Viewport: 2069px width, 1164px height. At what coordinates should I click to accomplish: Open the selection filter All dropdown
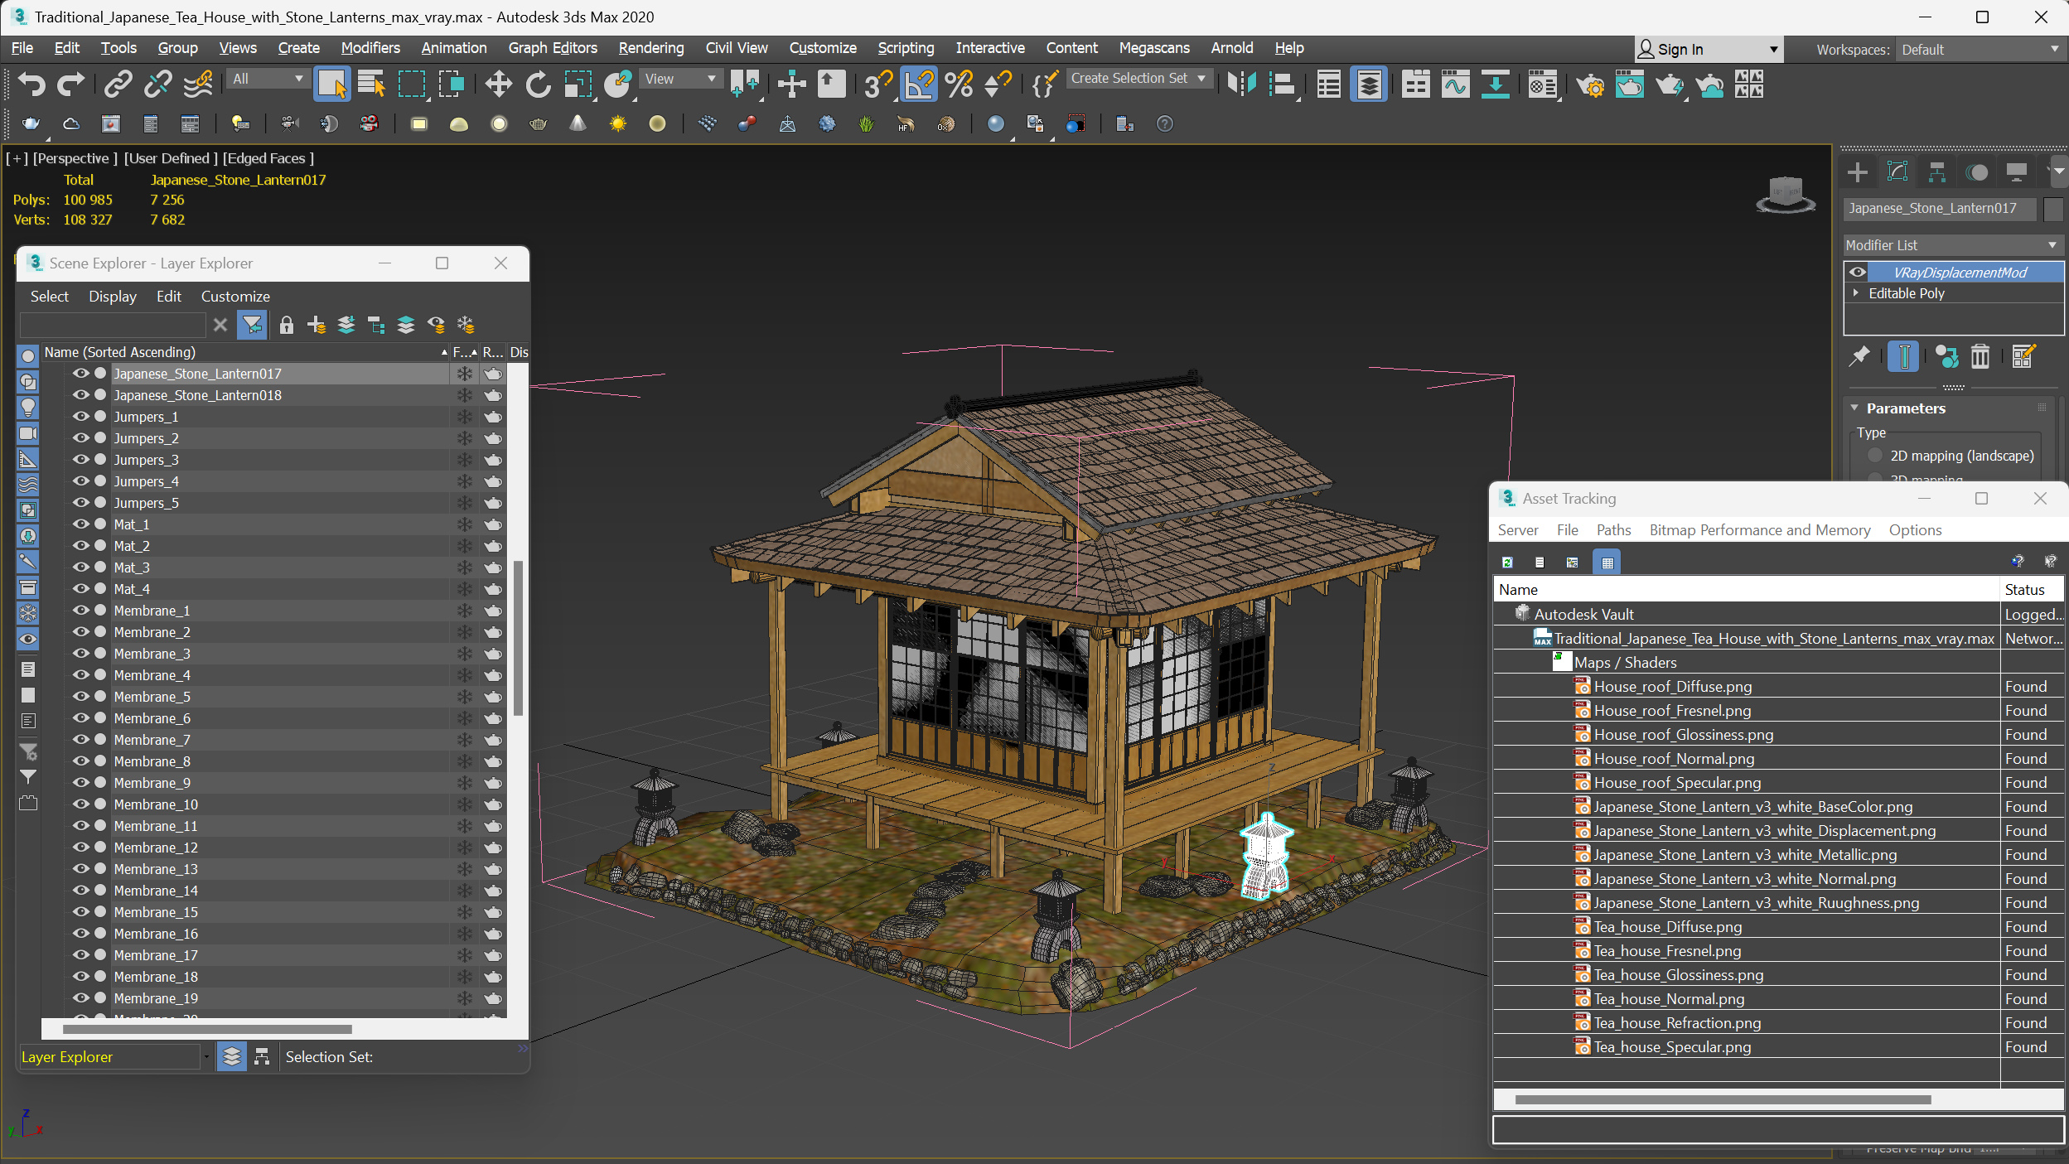point(267,79)
